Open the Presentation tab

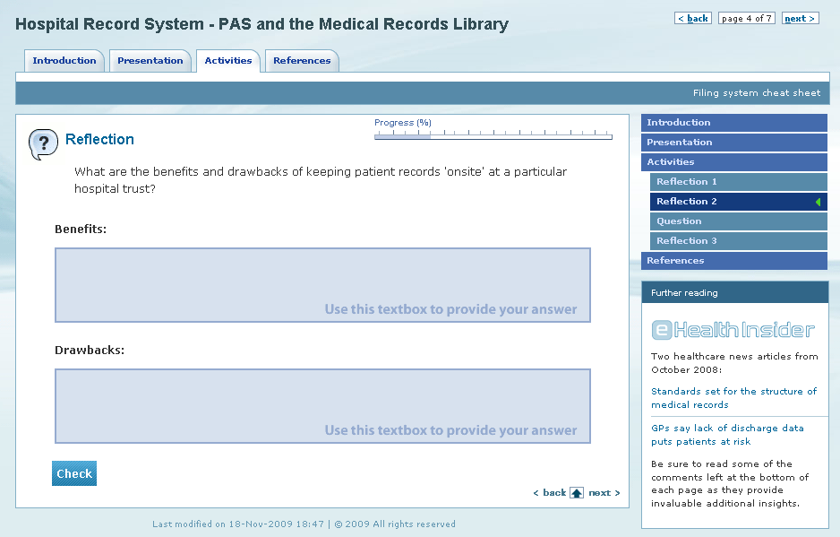click(150, 61)
